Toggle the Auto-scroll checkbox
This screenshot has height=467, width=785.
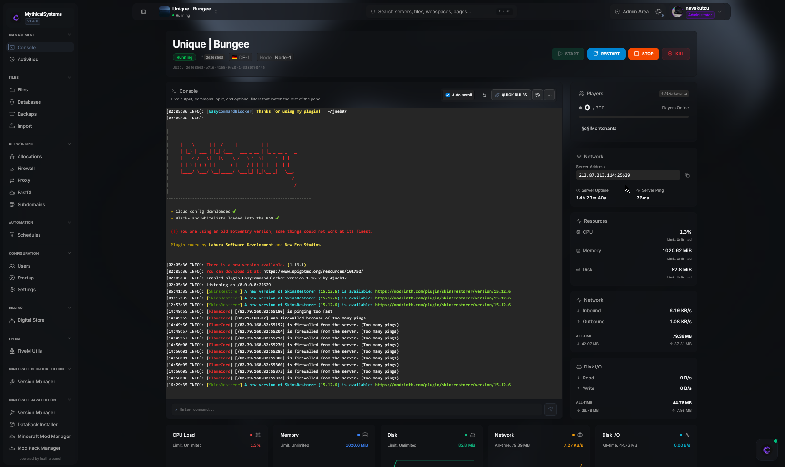[447, 95]
